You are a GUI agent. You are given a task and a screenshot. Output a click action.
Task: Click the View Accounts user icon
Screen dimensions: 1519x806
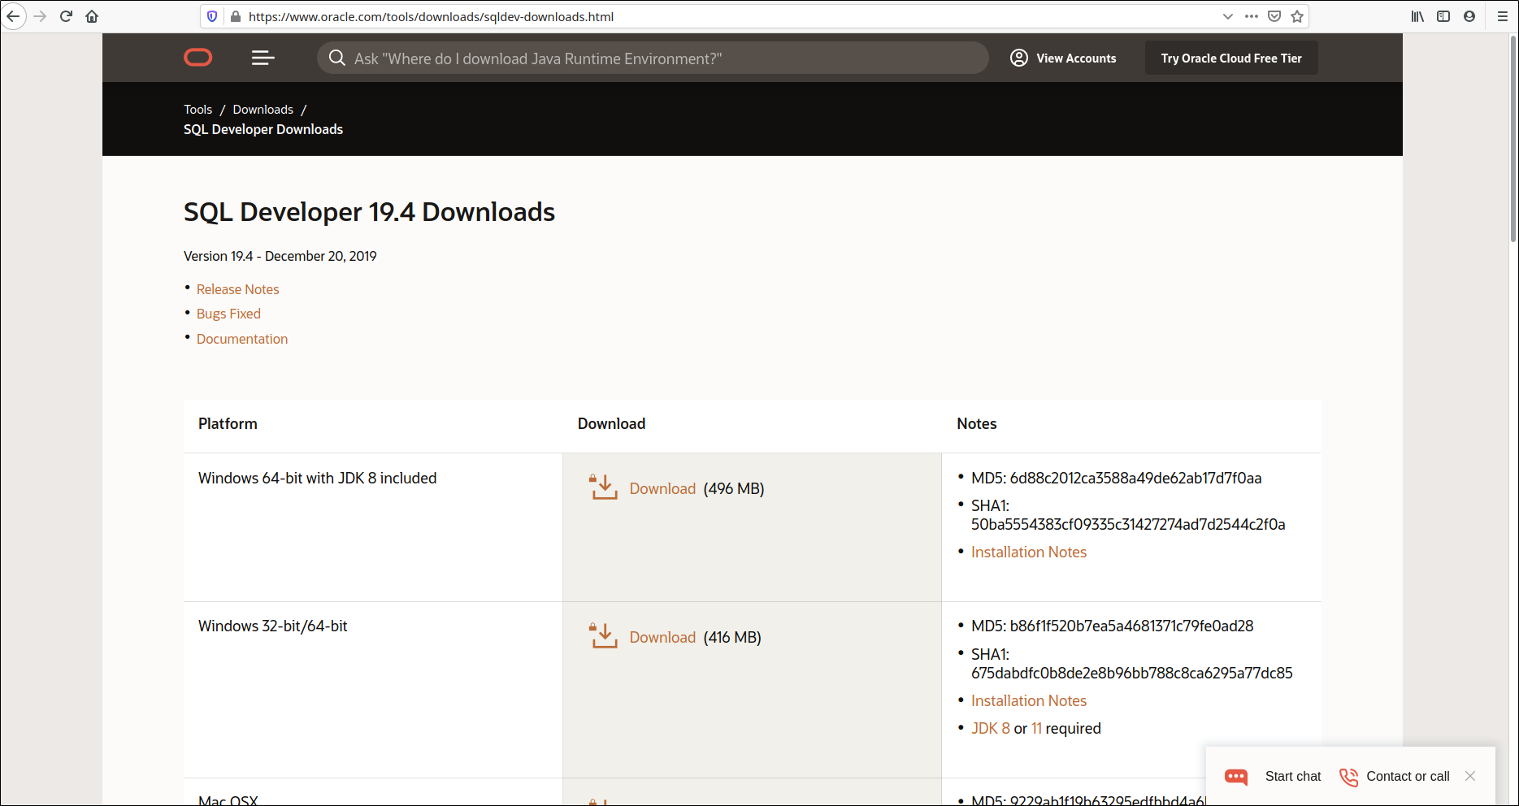click(x=1019, y=58)
